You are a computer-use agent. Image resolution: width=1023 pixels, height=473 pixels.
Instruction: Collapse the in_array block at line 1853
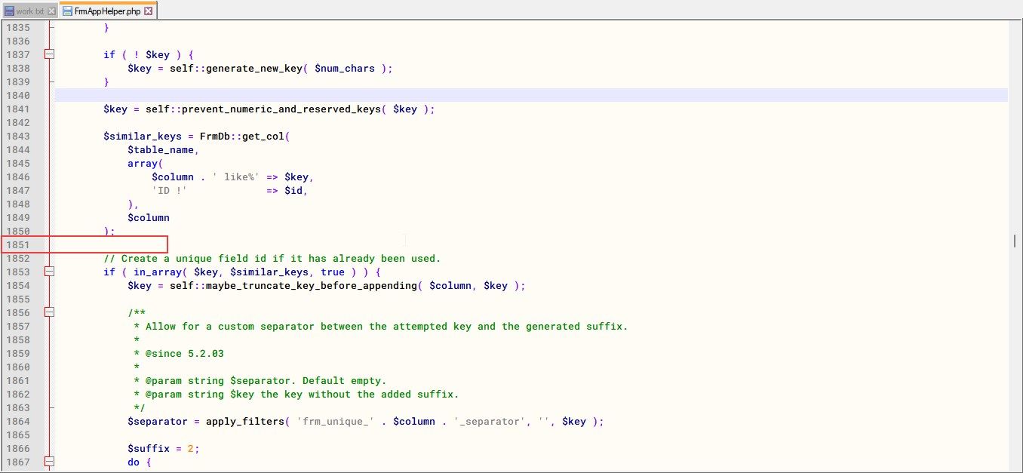tap(50, 272)
